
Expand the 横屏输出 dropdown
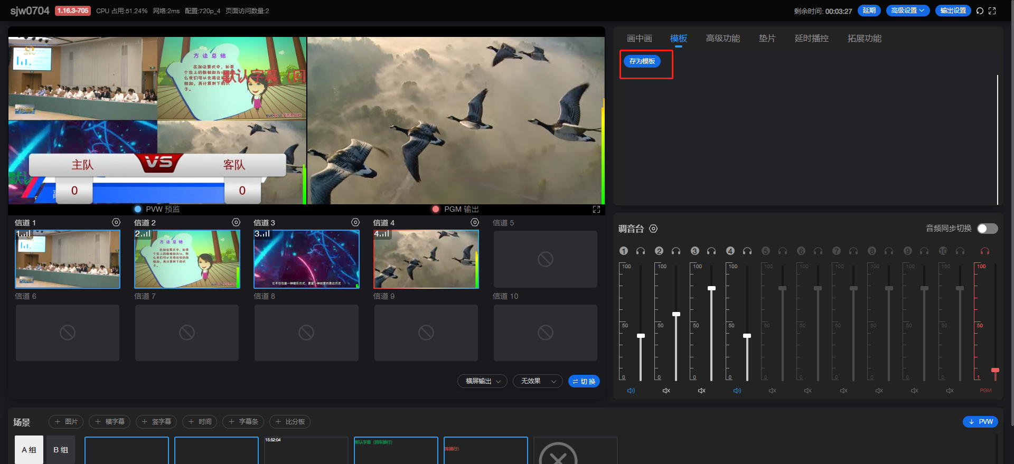click(482, 381)
